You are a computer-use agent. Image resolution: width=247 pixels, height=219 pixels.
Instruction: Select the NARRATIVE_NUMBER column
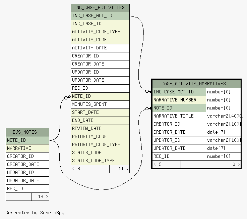pyautogui.click(x=179, y=100)
